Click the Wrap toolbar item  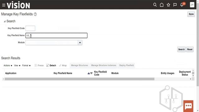pos(63,65)
